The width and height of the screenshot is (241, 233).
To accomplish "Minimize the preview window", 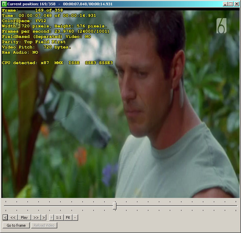I will tap(225, 4).
